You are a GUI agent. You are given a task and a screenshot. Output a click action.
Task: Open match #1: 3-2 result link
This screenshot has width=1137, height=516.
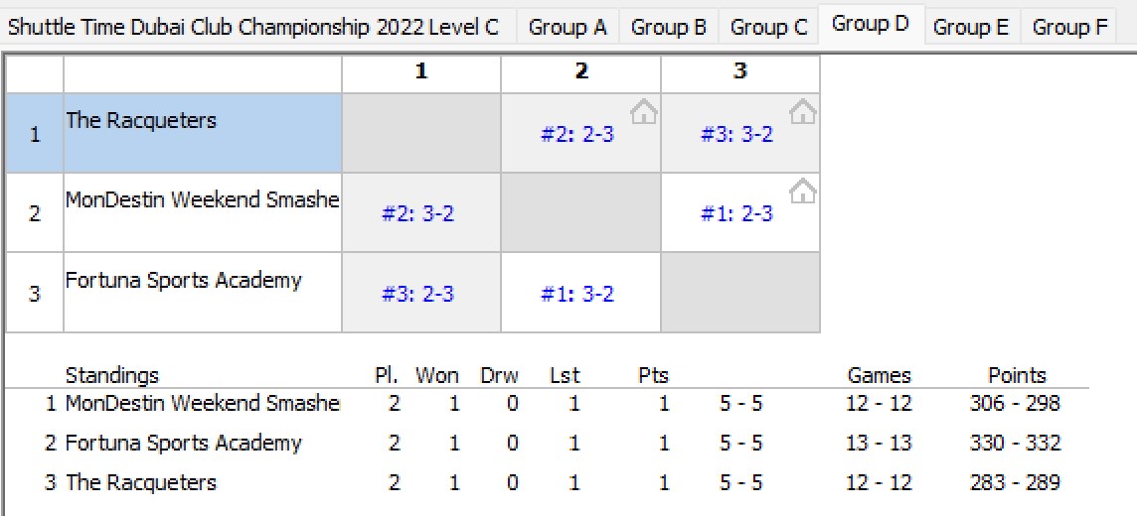pos(577,294)
